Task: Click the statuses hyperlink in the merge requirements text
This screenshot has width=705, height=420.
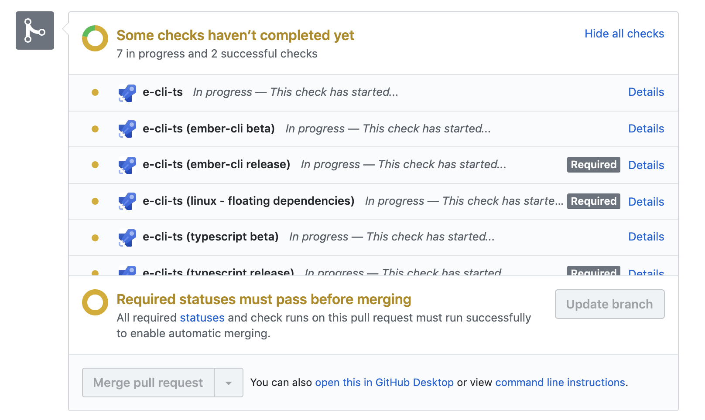Action: 202,318
